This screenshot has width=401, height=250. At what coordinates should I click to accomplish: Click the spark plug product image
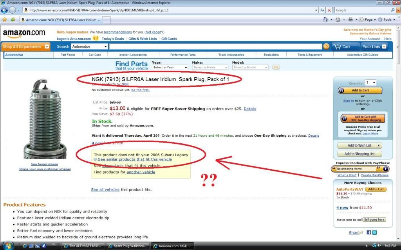point(44,117)
